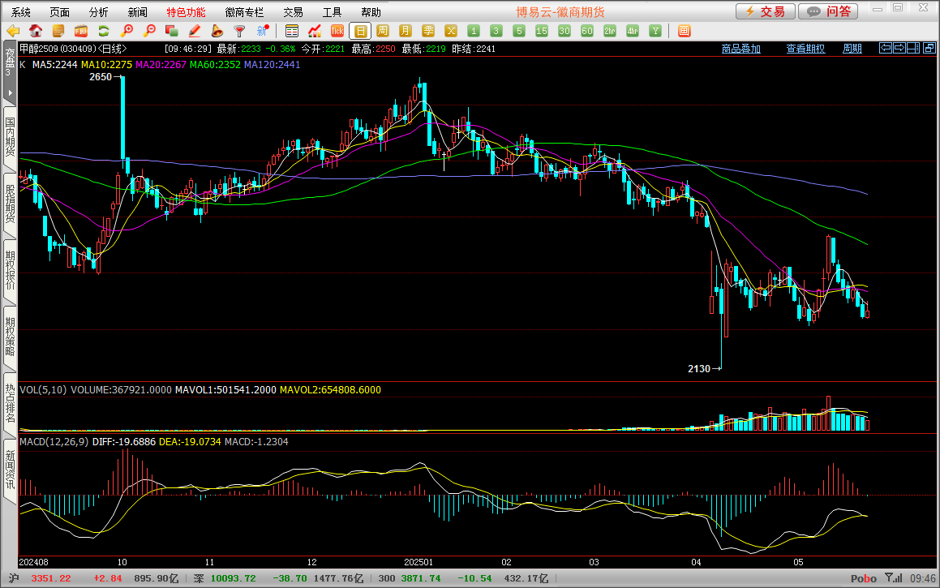Select the red pencil drawing tool
The height and width of the screenshot is (588, 940).
(194, 31)
